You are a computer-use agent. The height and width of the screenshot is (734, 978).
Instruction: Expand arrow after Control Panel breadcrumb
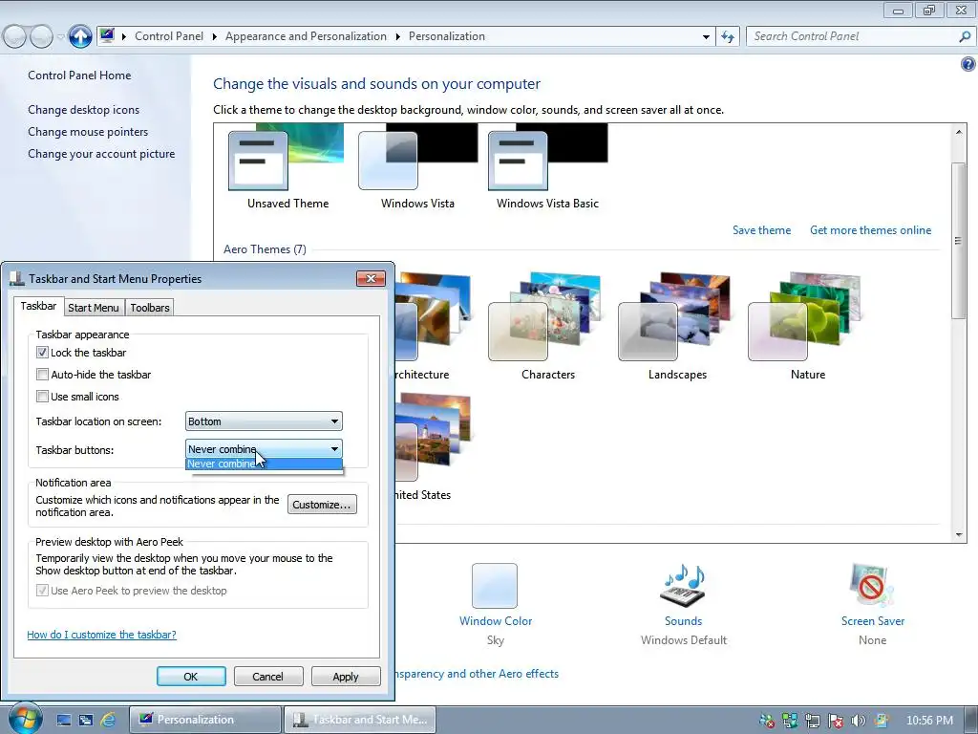point(214,37)
